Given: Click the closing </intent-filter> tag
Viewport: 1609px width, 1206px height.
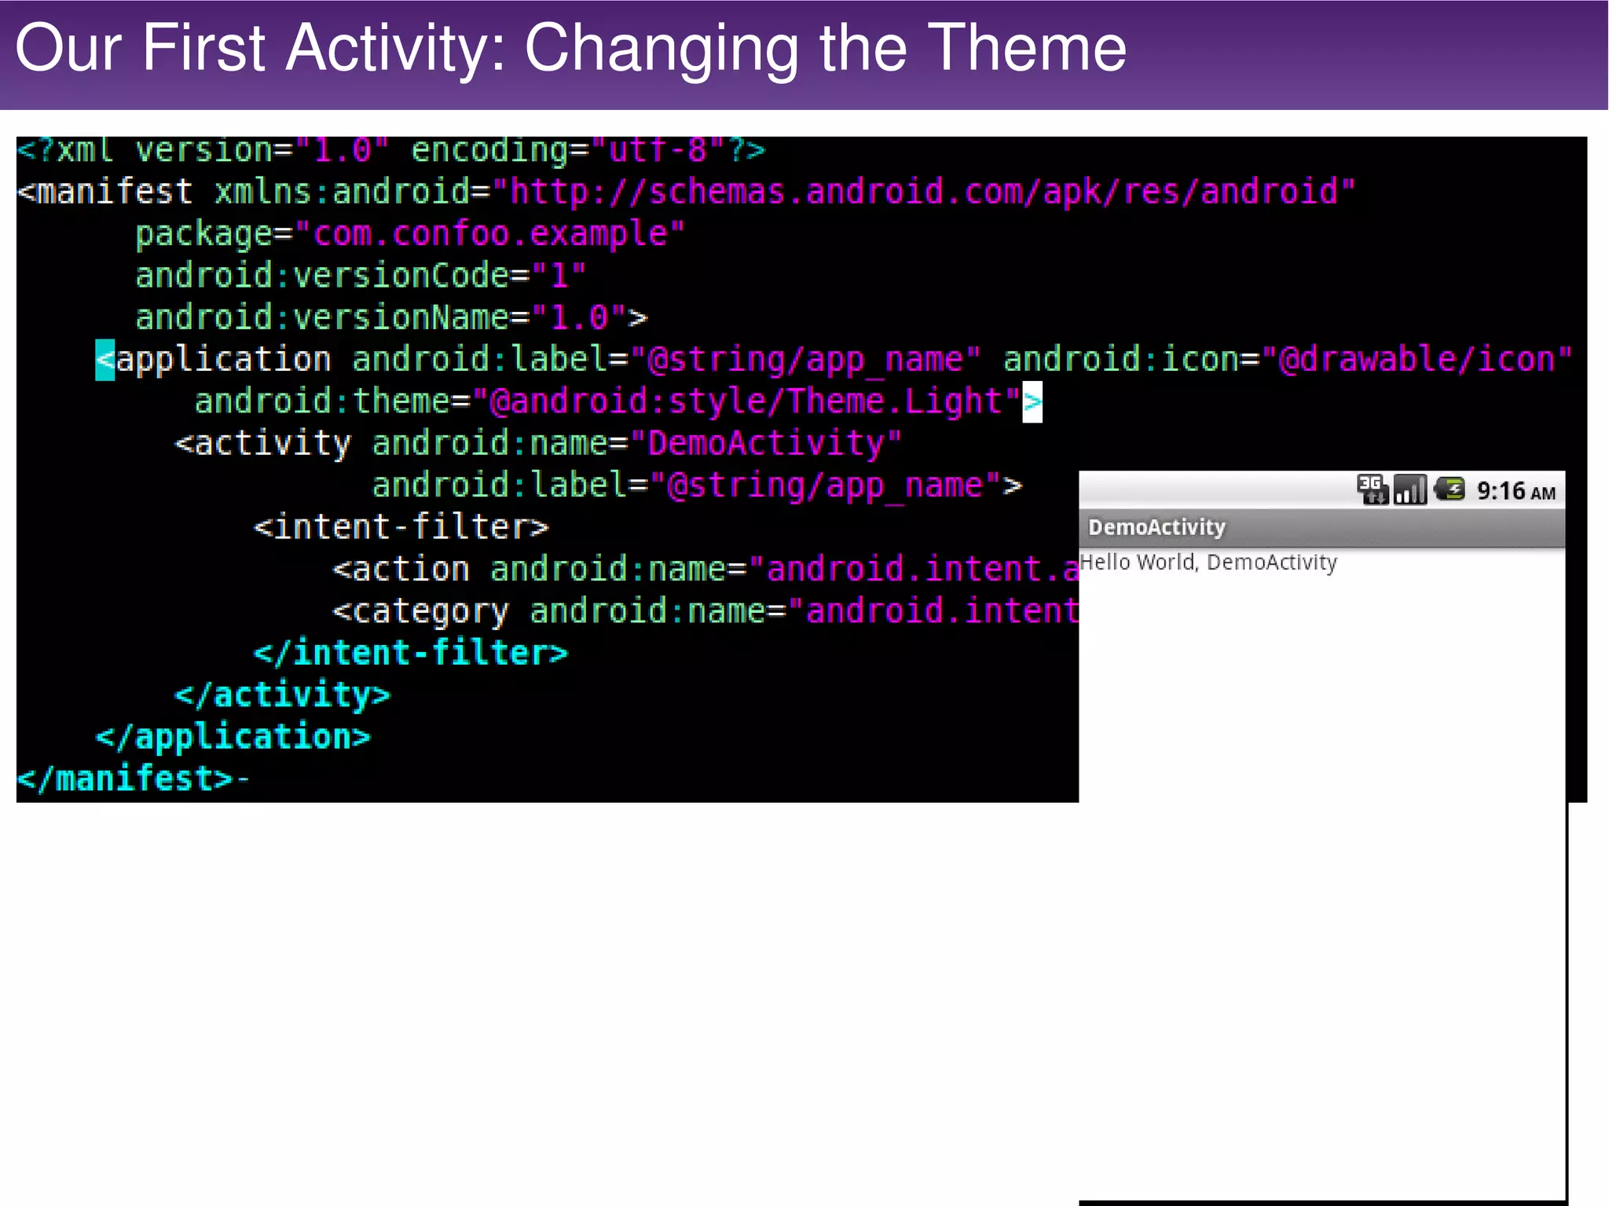Looking at the screenshot, I should (x=410, y=653).
